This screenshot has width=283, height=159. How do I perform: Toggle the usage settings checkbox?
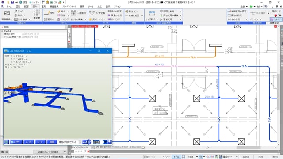(229, 15)
